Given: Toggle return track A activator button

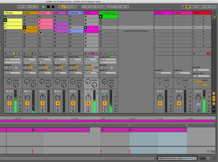Looking at the screenshot, I should point(160,103).
